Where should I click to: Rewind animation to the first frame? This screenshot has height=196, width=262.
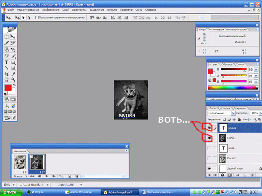click(x=32, y=176)
